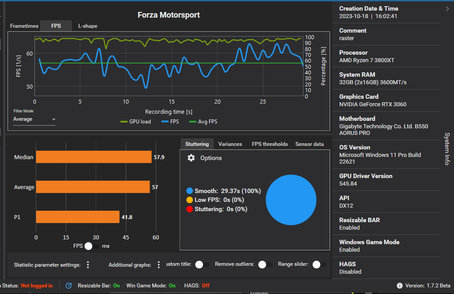This screenshot has width=454, height=294.
Task: Open the Variances tab
Action: point(230,144)
